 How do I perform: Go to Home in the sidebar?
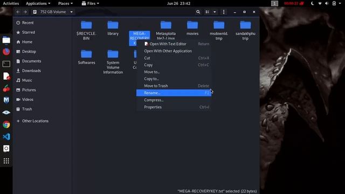[x=42, y=42]
